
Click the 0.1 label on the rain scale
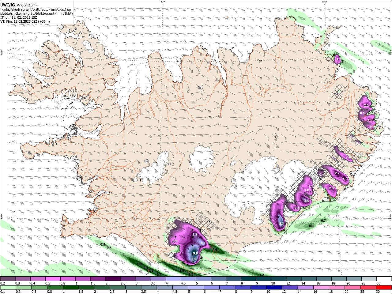coord(2,292)
